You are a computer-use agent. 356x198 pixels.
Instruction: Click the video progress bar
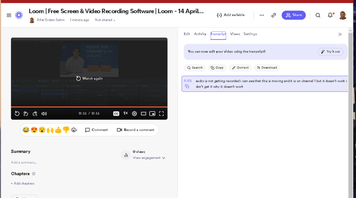[89, 107]
